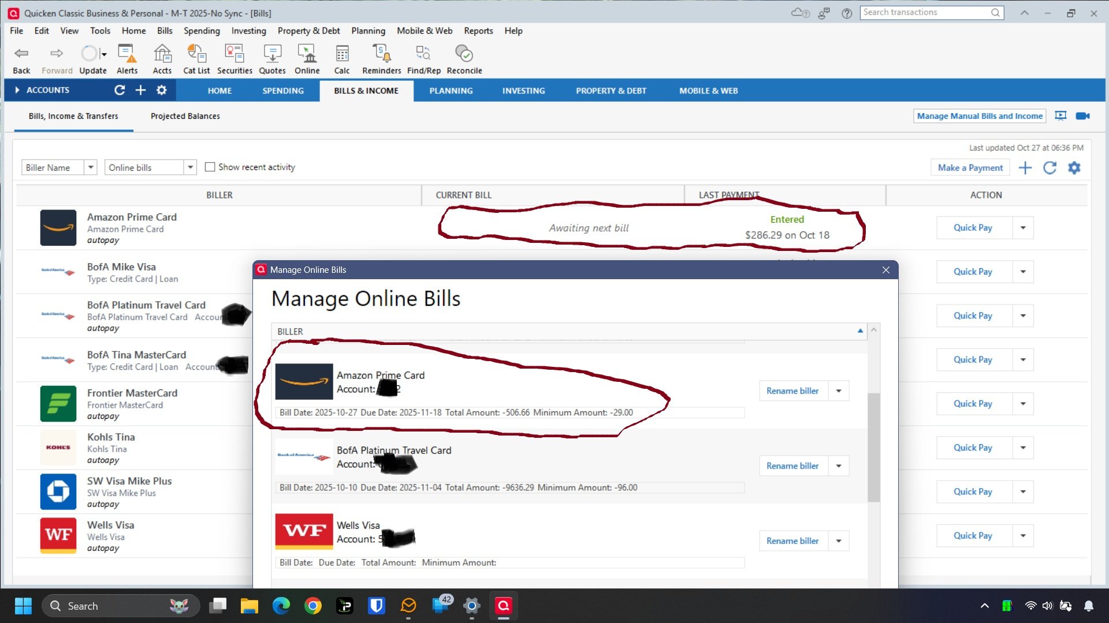Click the Reminders toolbar icon
The image size is (1109, 623).
coord(380,58)
